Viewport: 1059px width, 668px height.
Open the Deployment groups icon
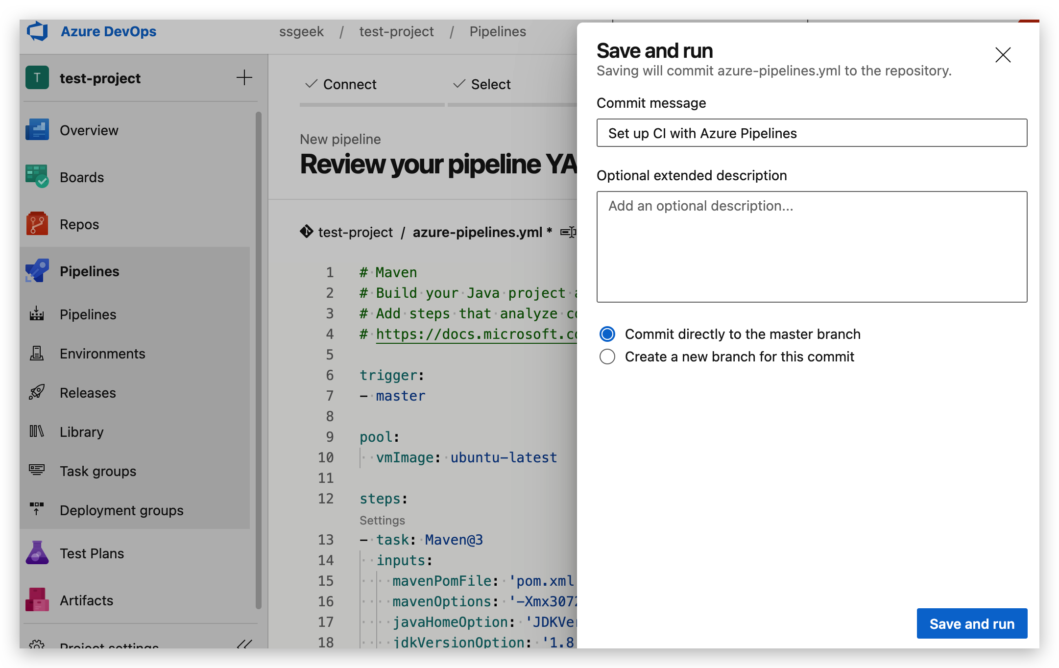point(37,510)
